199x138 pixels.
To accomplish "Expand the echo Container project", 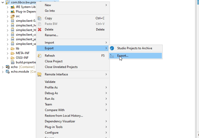I will [3, 67].
